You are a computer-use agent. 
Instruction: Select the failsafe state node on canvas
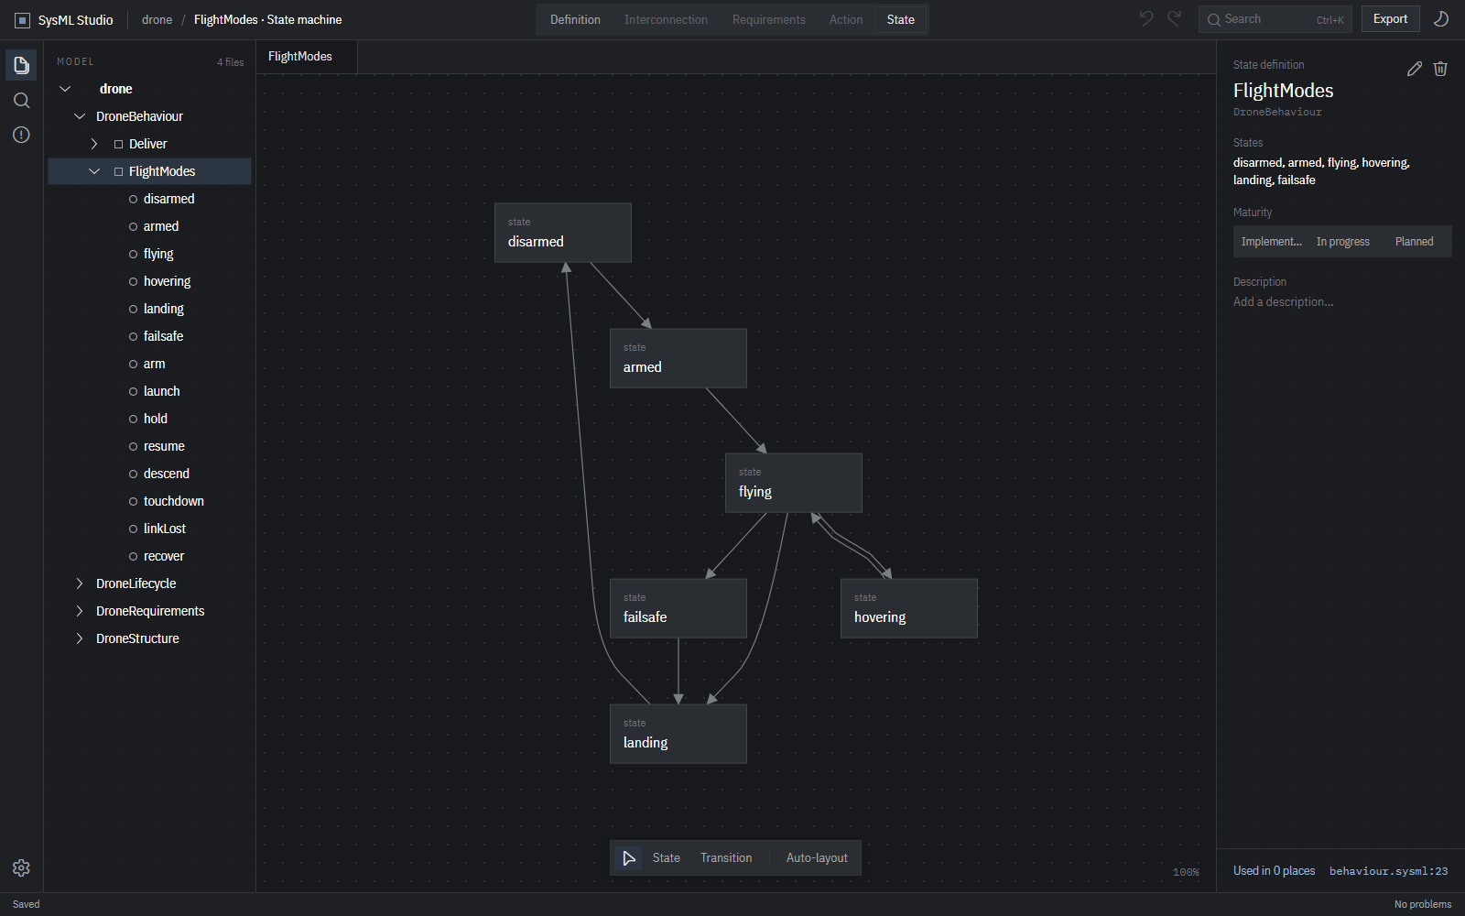(678, 608)
